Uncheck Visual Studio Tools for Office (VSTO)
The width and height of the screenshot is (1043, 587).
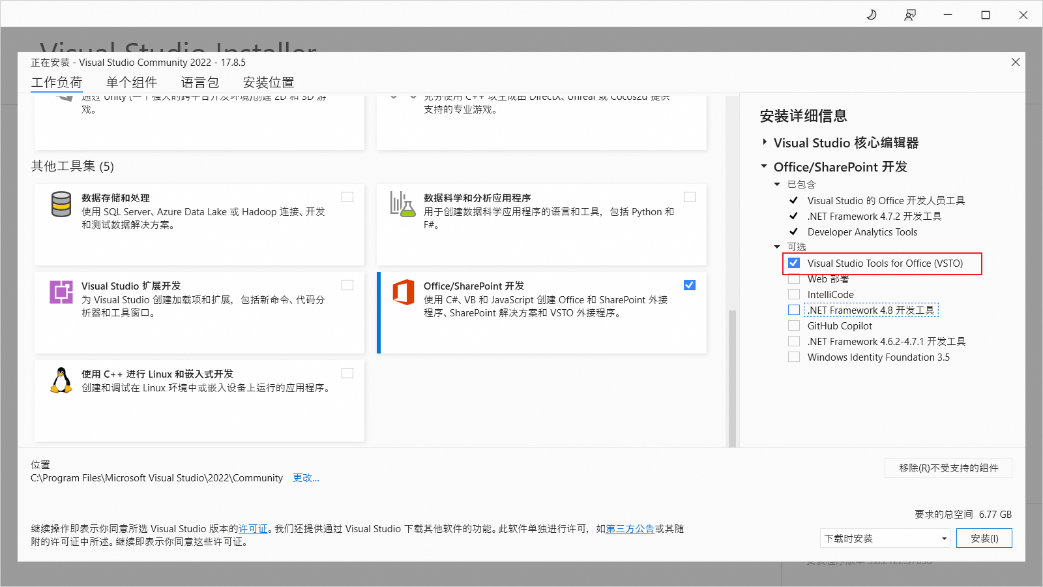[x=794, y=263]
